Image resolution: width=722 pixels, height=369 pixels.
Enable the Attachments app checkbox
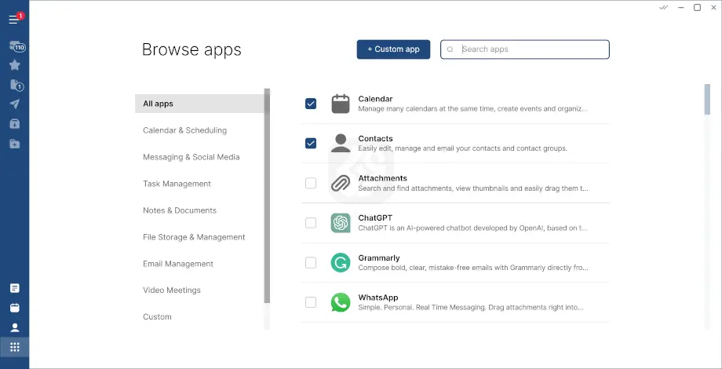click(x=311, y=183)
